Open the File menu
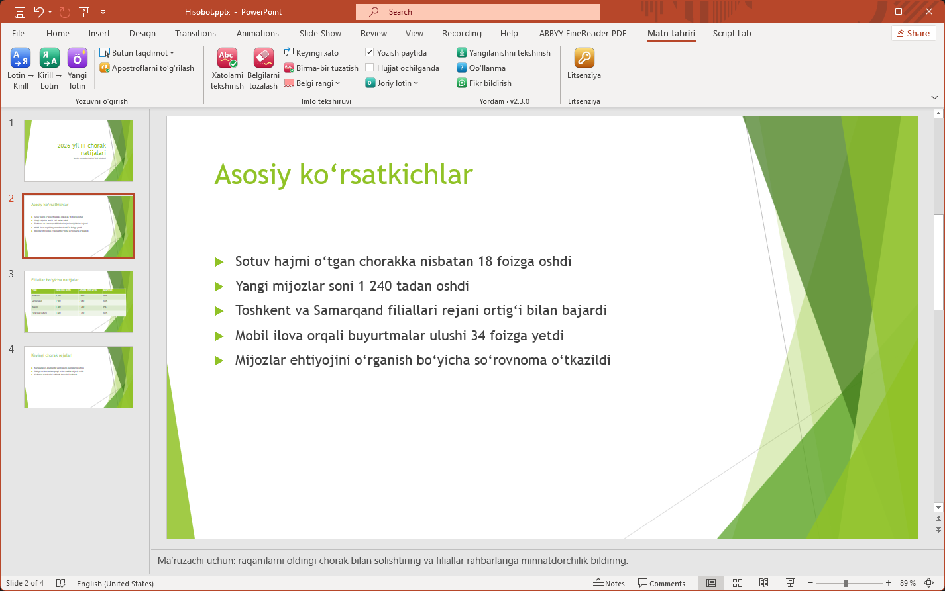 click(19, 33)
